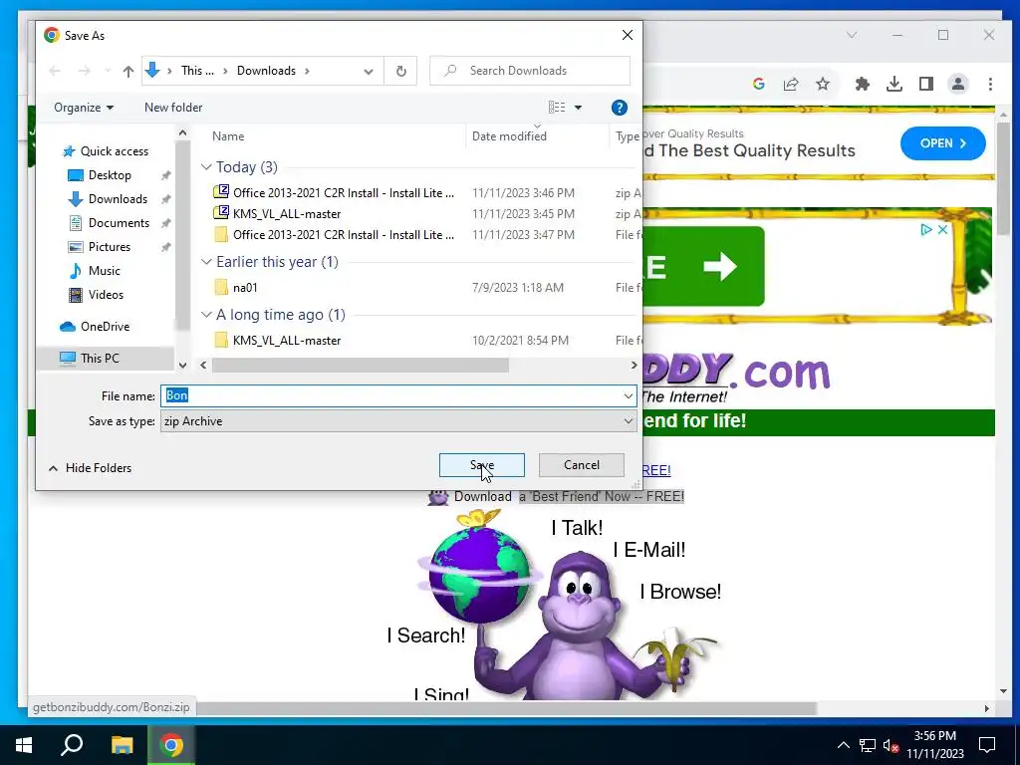Select Quick access in sidebar
Image resolution: width=1020 pixels, height=765 pixels.
click(106, 151)
